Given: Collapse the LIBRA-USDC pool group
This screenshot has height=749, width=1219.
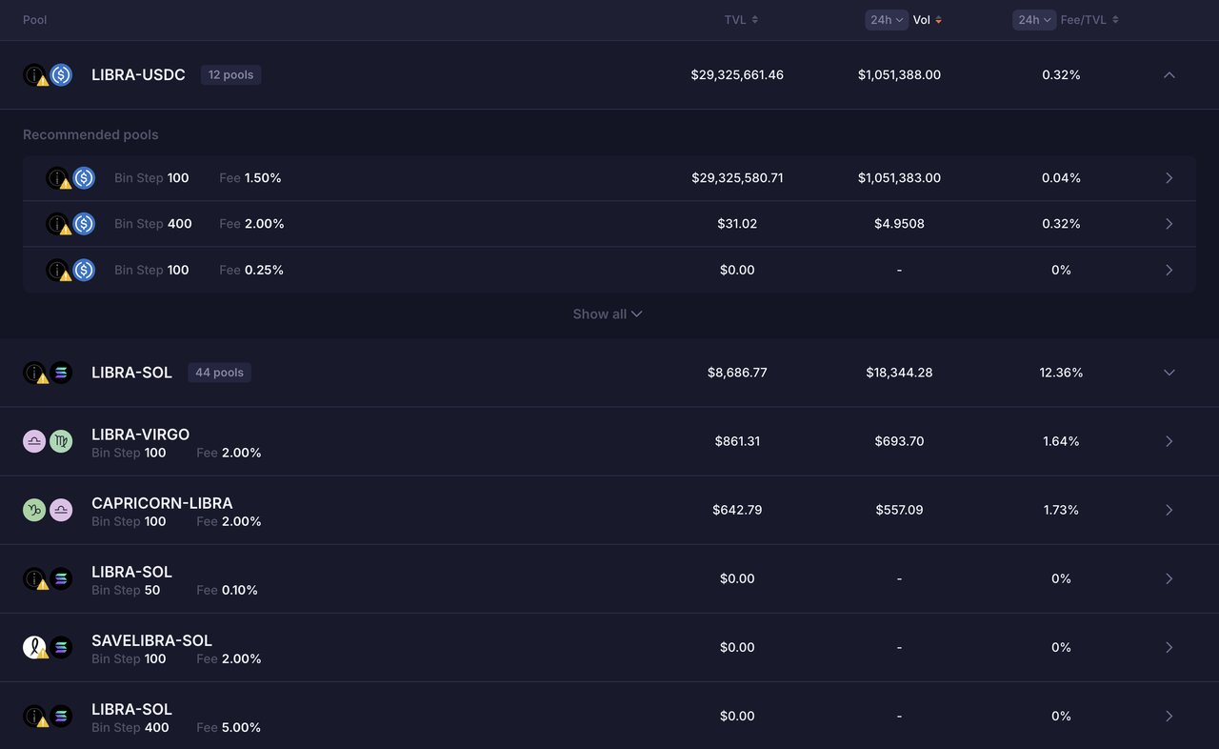Looking at the screenshot, I should click(1169, 75).
